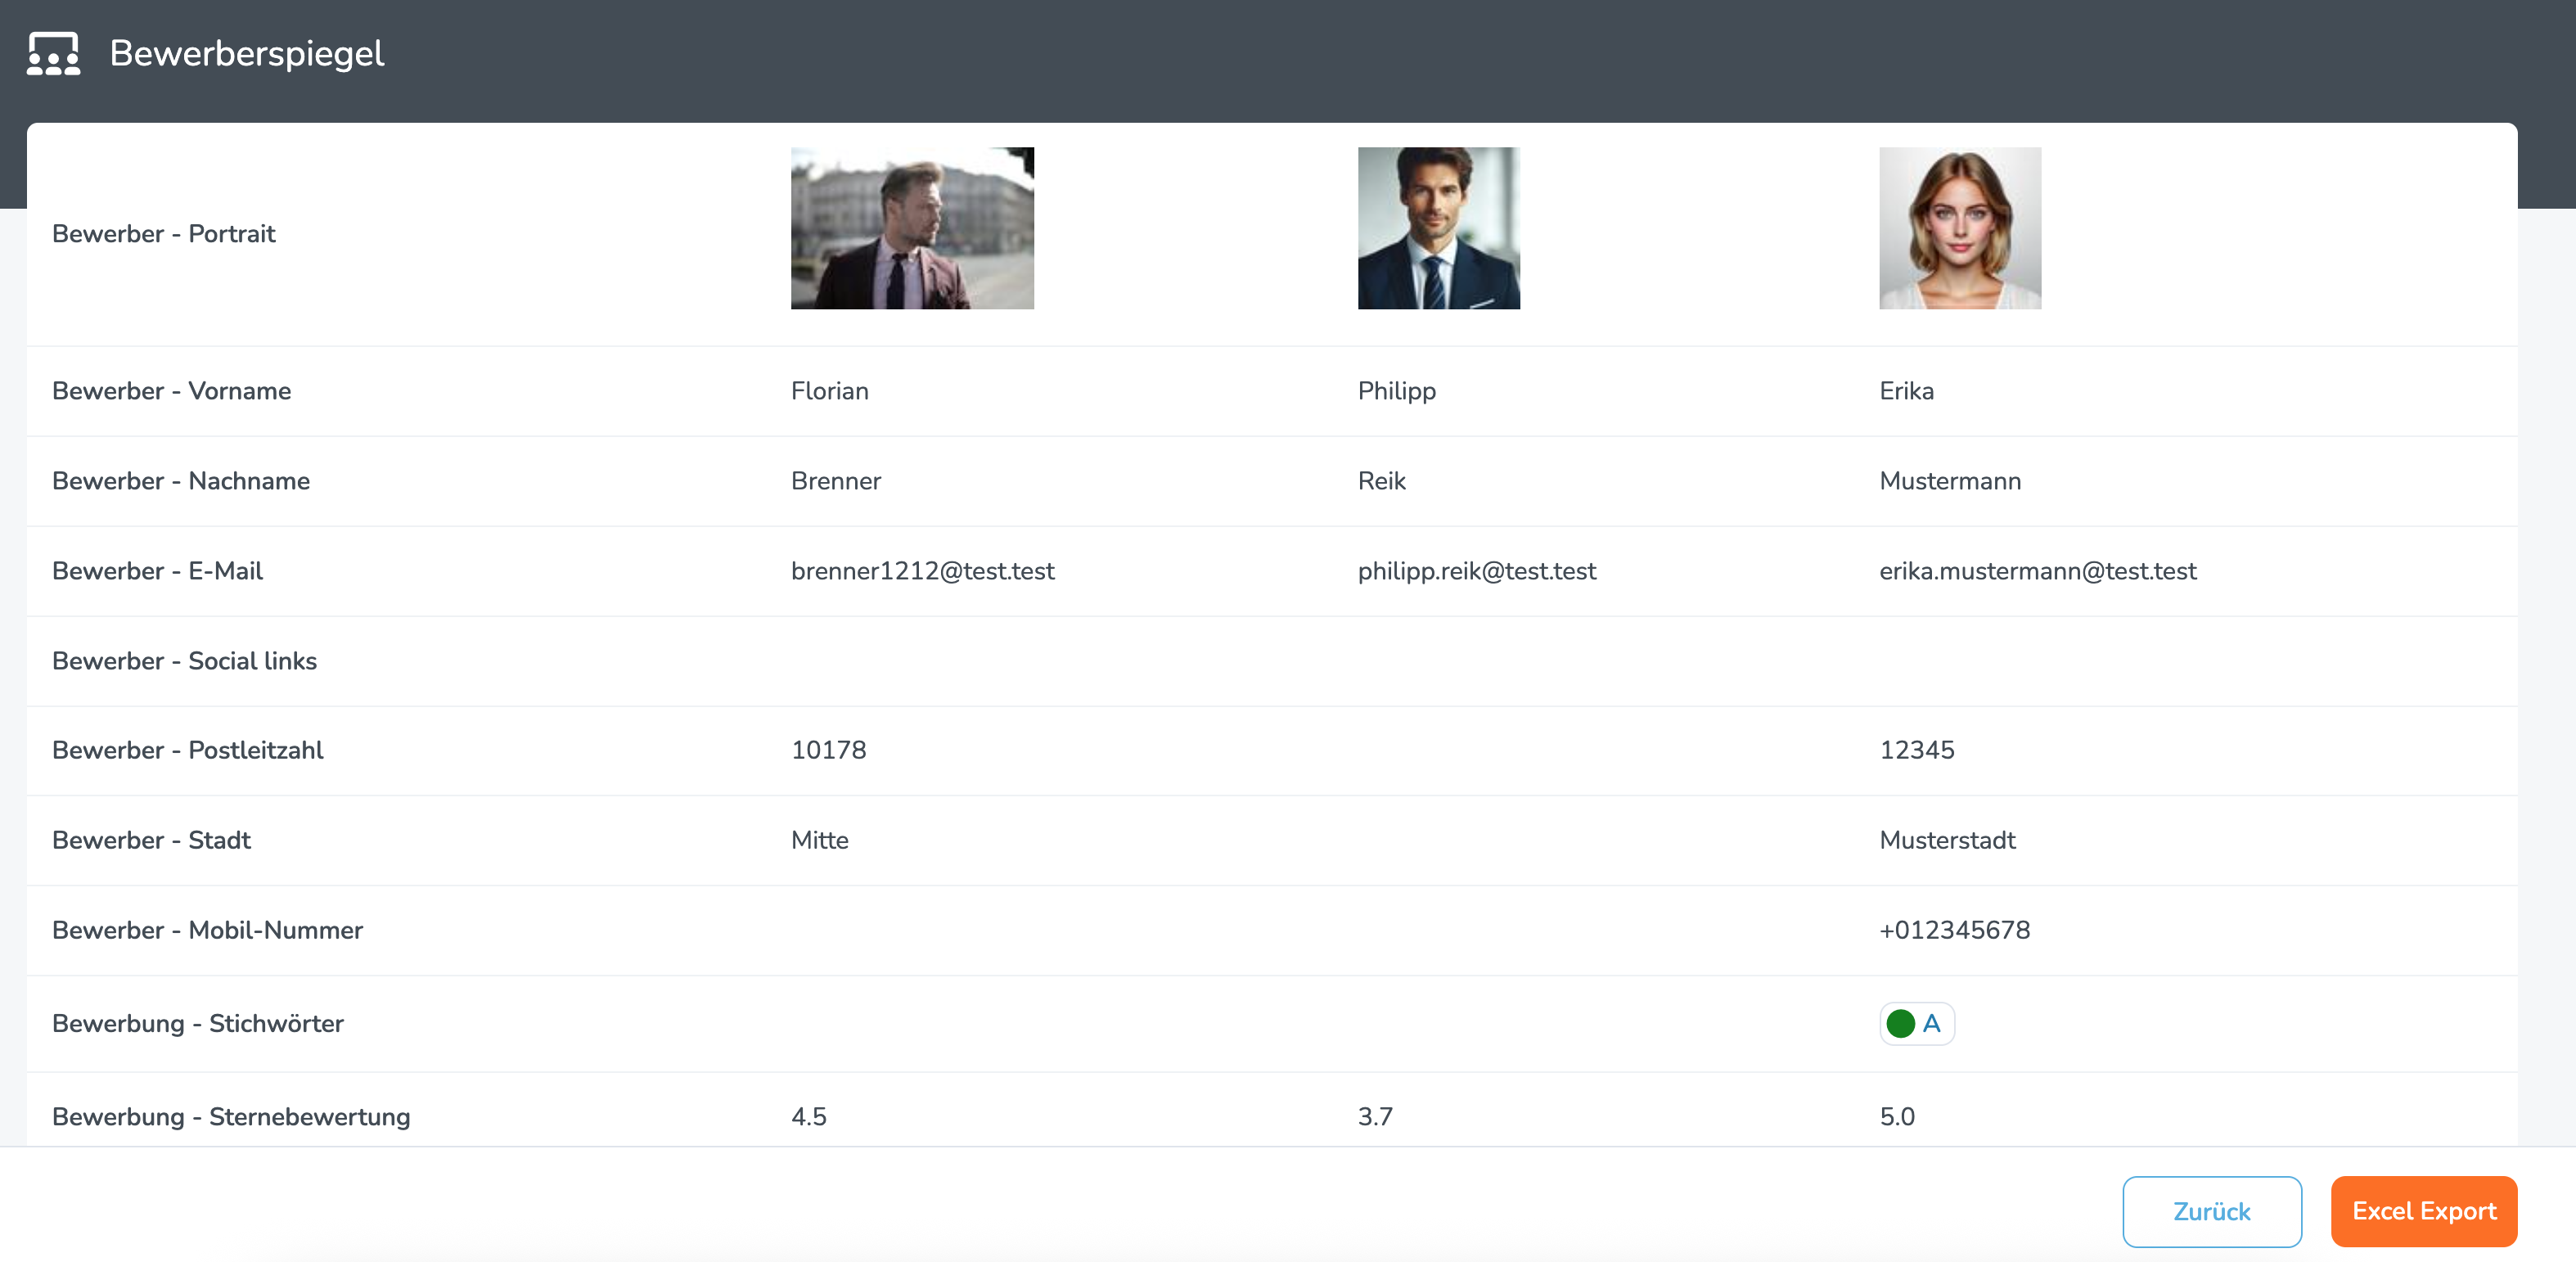Export the table via Excel Export
Screen dimensions: 2576x1262
[x=2424, y=1211]
